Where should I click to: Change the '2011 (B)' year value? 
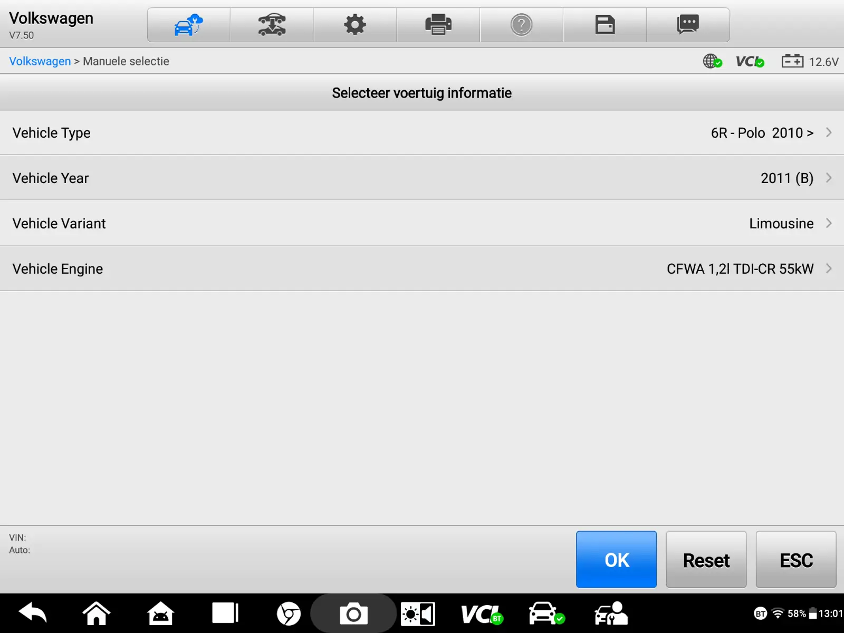pos(787,178)
